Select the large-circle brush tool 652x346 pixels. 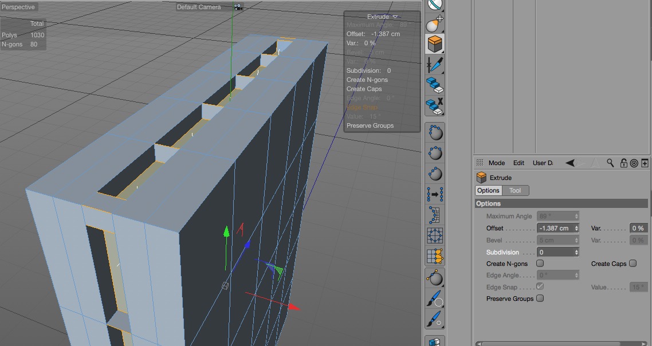point(435,298)
